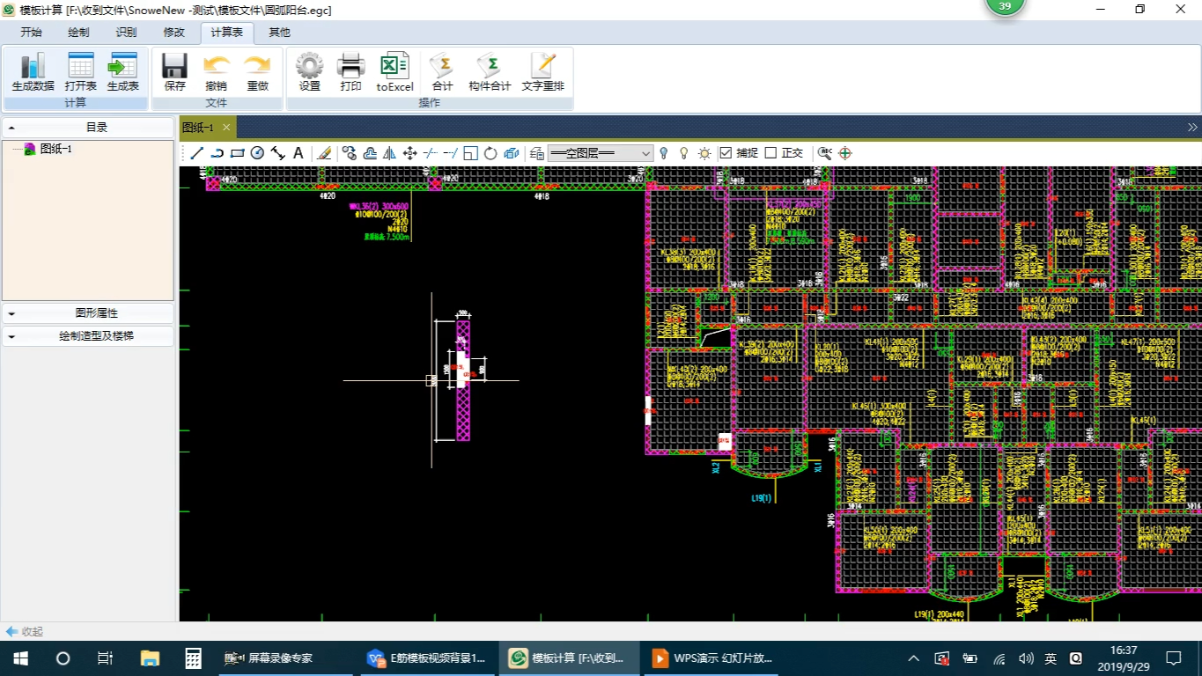1202x676 pixels.
Task: Click the trim line tool icon
Action: [430, 153]
